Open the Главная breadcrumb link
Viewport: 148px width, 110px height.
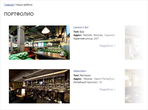[x=9, y=5]
